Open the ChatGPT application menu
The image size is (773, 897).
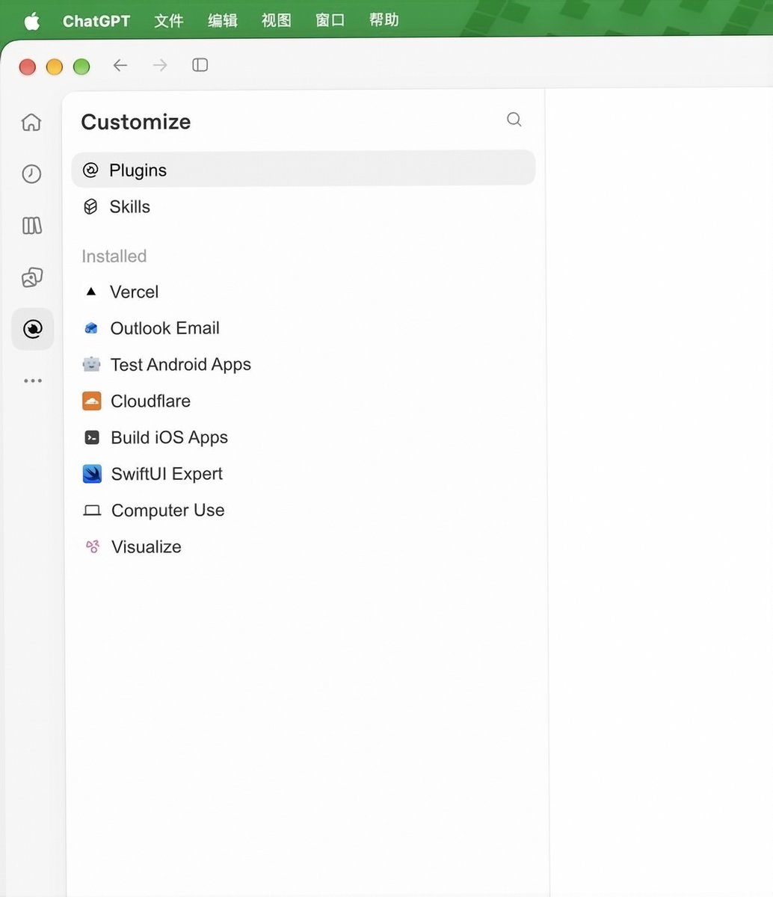pos(96,21)
